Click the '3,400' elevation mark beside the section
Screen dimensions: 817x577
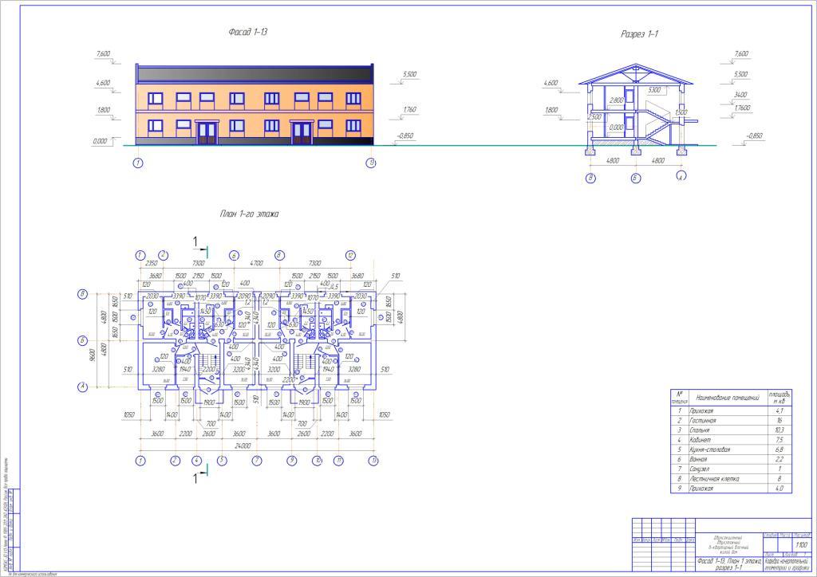coord(740,95)
